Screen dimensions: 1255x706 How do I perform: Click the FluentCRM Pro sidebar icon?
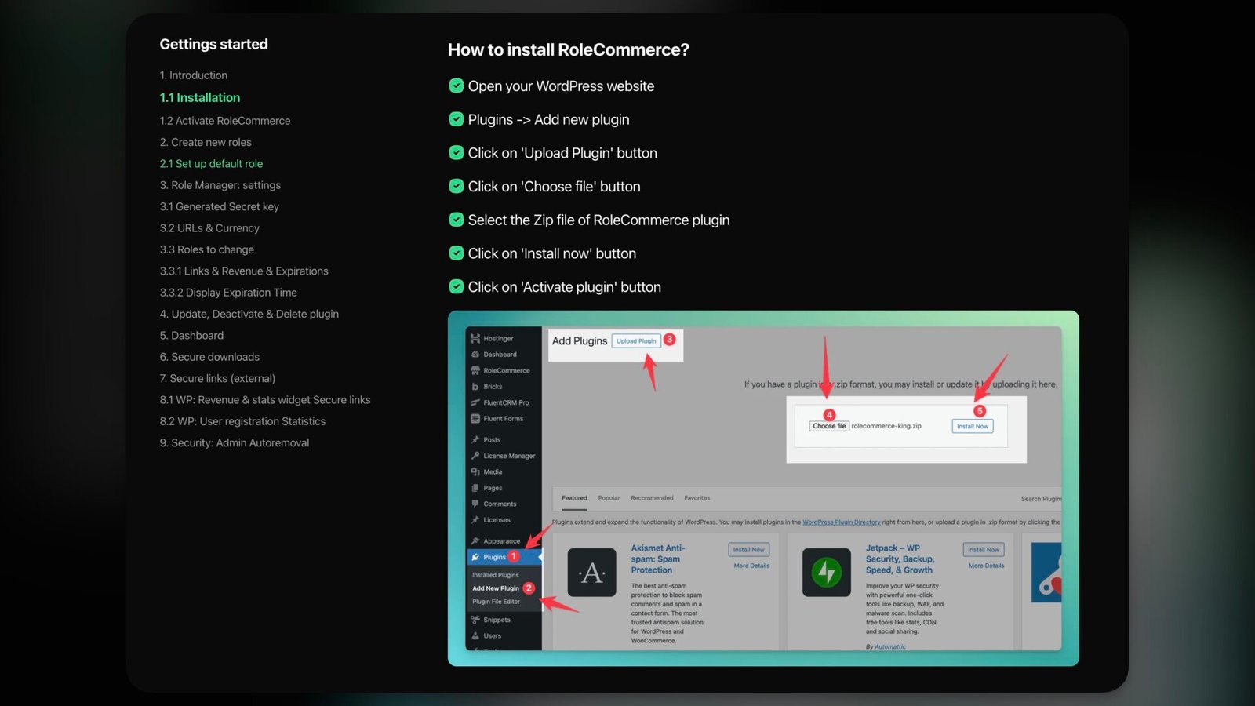pyautogui.click(x=476, y=402)
